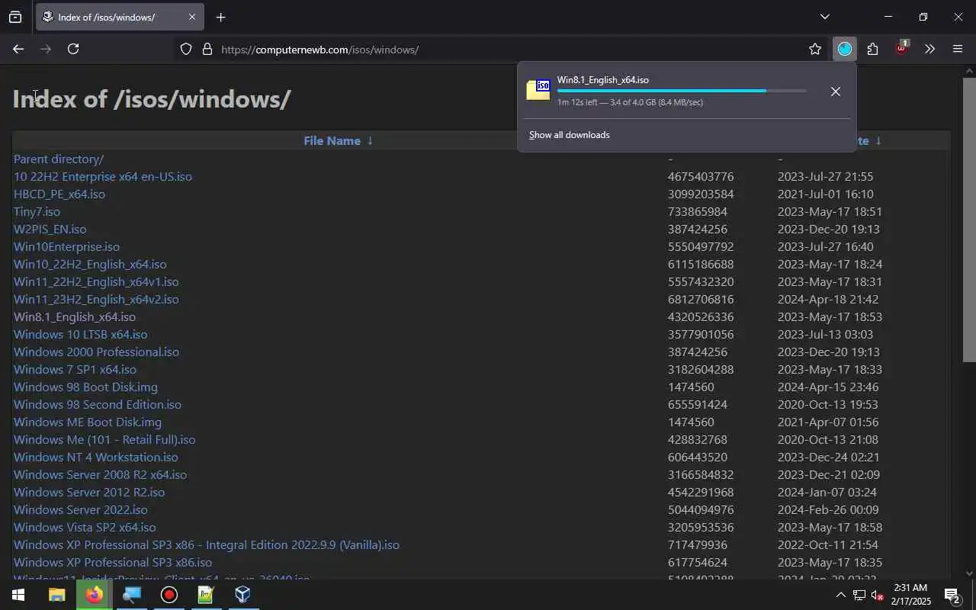Viewport: 976px width, 610px height.
Task: Click Windows Server 2022.iso link
Action: click(x=81, y=509)
